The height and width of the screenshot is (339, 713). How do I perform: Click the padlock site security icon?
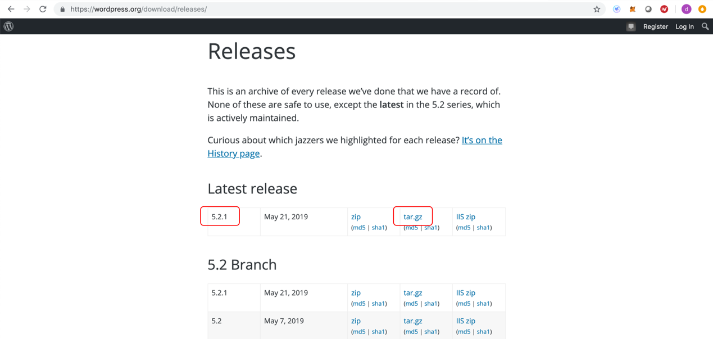pyautogui.click(x=62, y=10)
